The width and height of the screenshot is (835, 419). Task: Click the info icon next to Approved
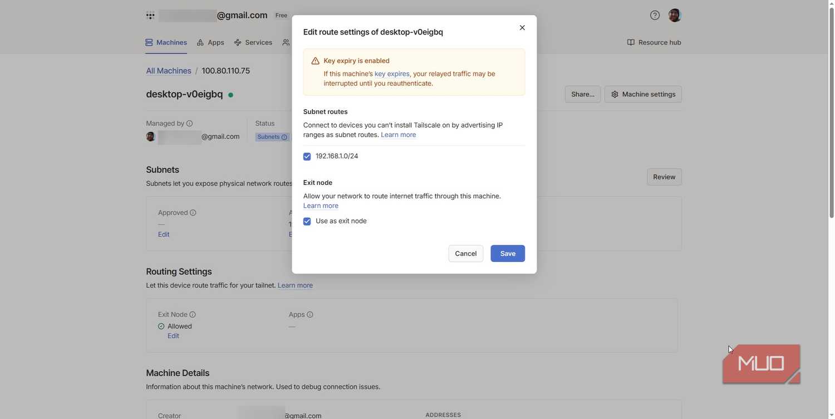[x=193, y=212]
